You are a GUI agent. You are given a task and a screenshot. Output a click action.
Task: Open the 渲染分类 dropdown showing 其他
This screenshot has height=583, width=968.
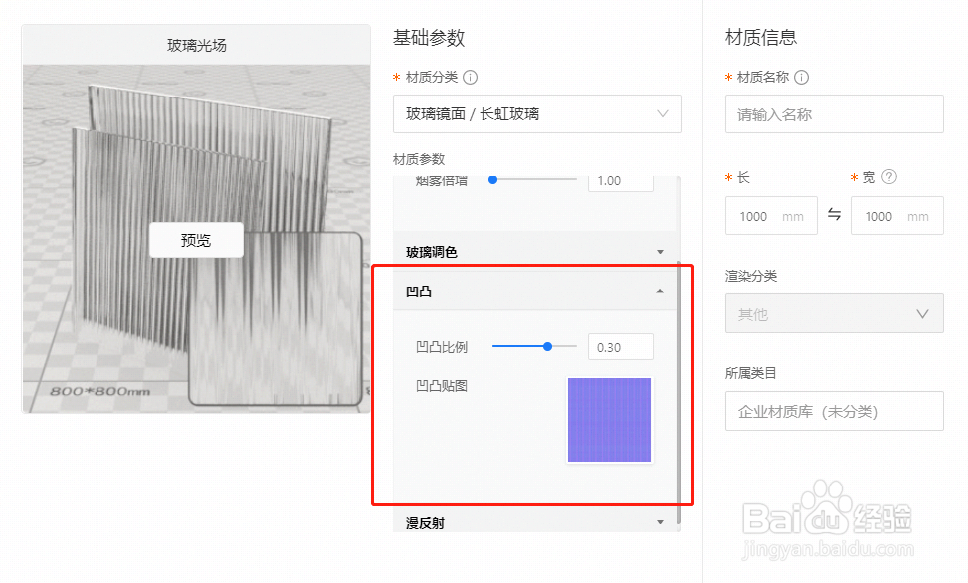pos(834,313)
